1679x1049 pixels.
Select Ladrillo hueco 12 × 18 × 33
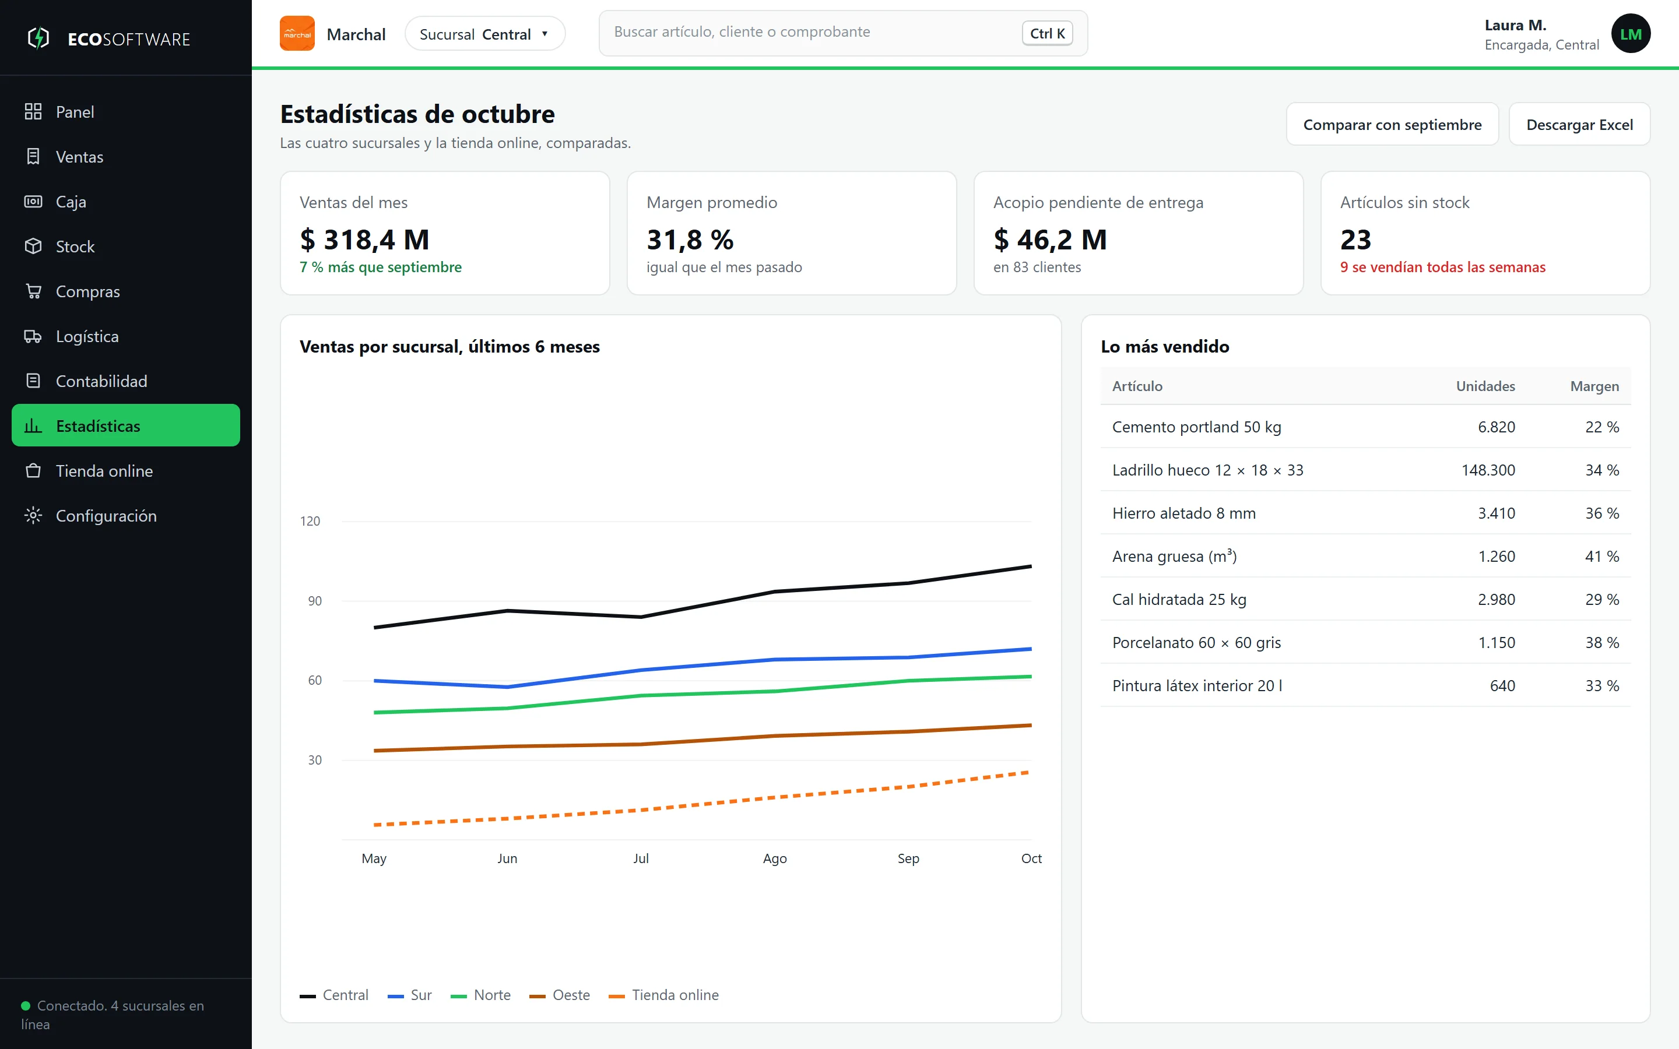pyautogui.click(x=1365, y=470)
